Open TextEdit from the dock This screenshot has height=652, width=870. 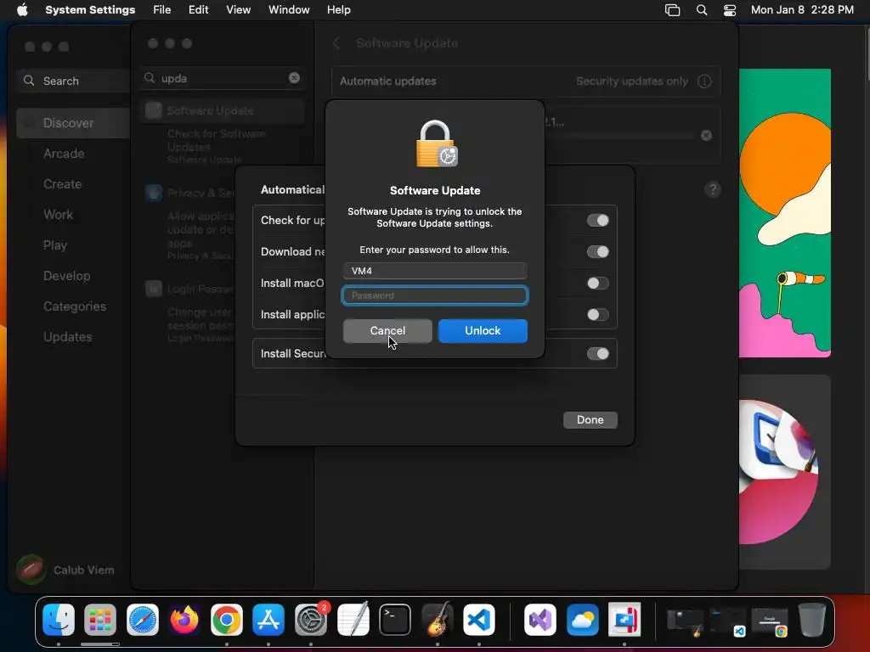(353, 620)
